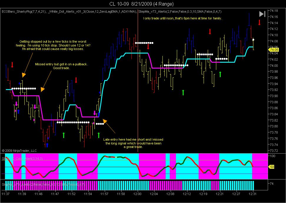Click the 74.00 price axis label
The width and height of the screenshot is (286, 203).
[x=274, y=66]
